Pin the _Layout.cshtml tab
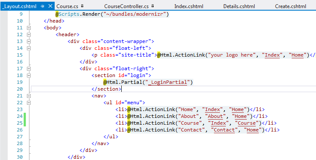 pyautogui.click(x=42, y=6)
